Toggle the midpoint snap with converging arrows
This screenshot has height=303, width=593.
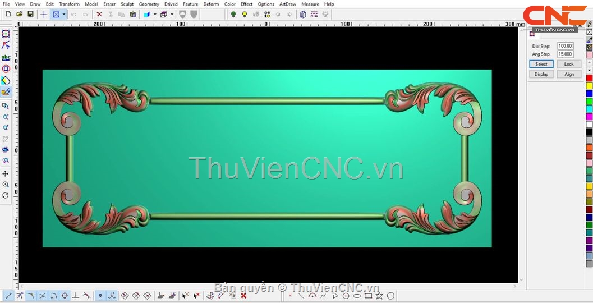tap(20, 296)
